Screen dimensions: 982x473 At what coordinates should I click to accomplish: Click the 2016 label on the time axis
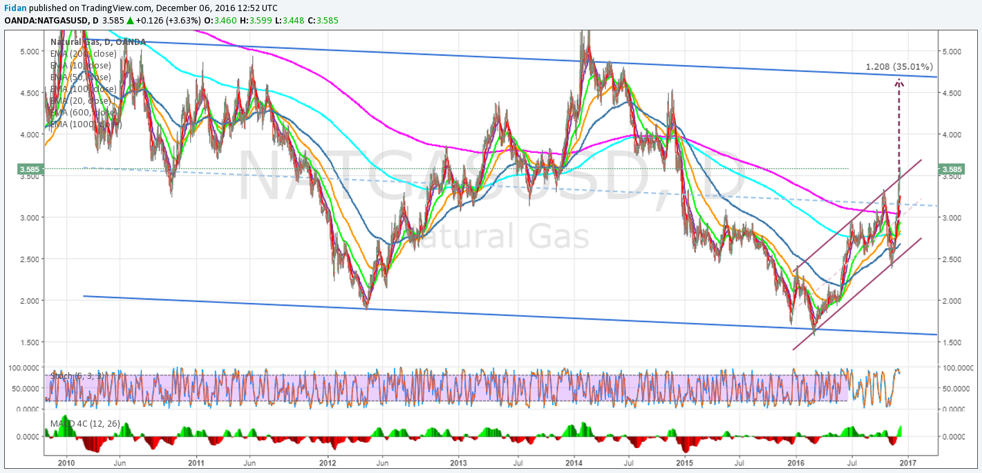click(x=796, y=462)
